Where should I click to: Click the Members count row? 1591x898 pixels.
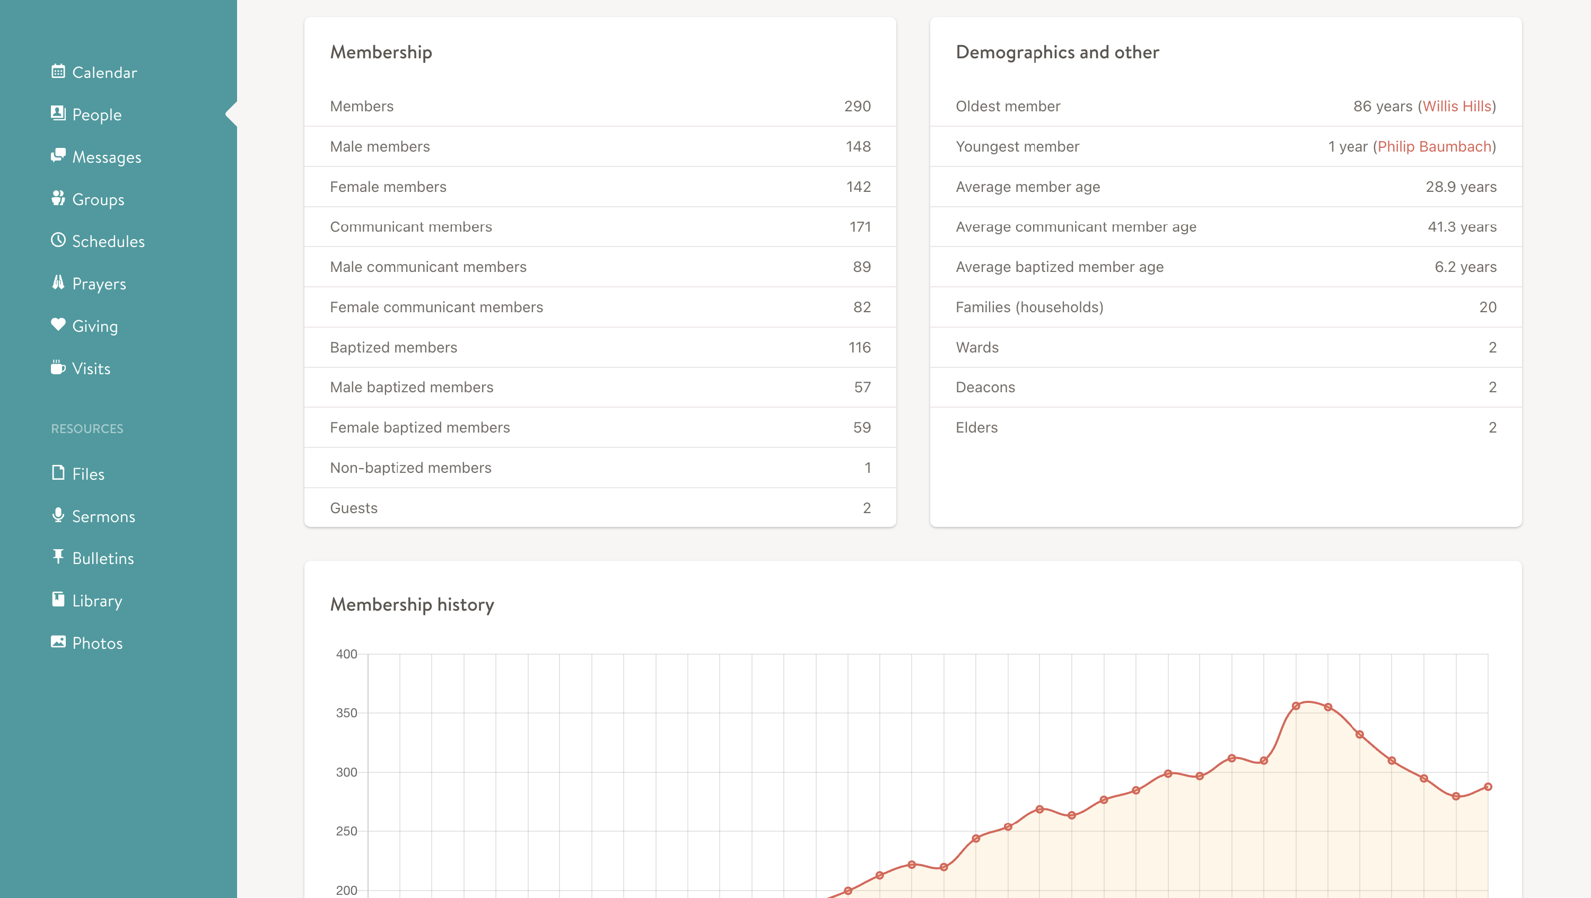[x=600, y=106]
